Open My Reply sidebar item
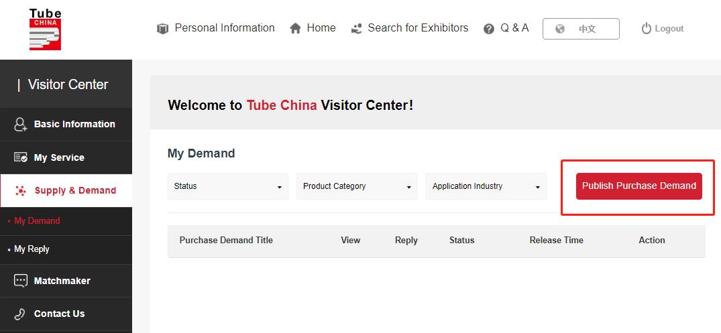721x333 pixels. click(32, 249)
